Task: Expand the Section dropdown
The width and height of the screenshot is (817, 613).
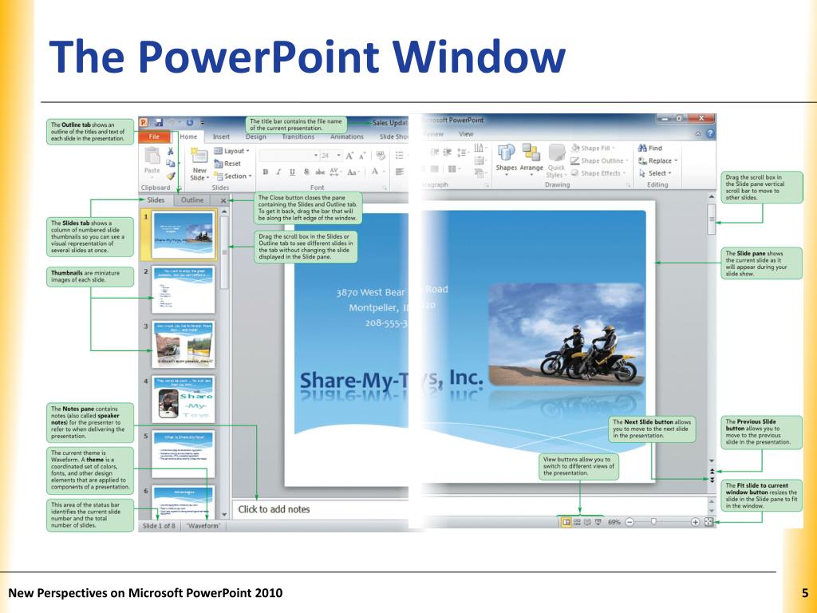Action: click(x=233, y=176)
